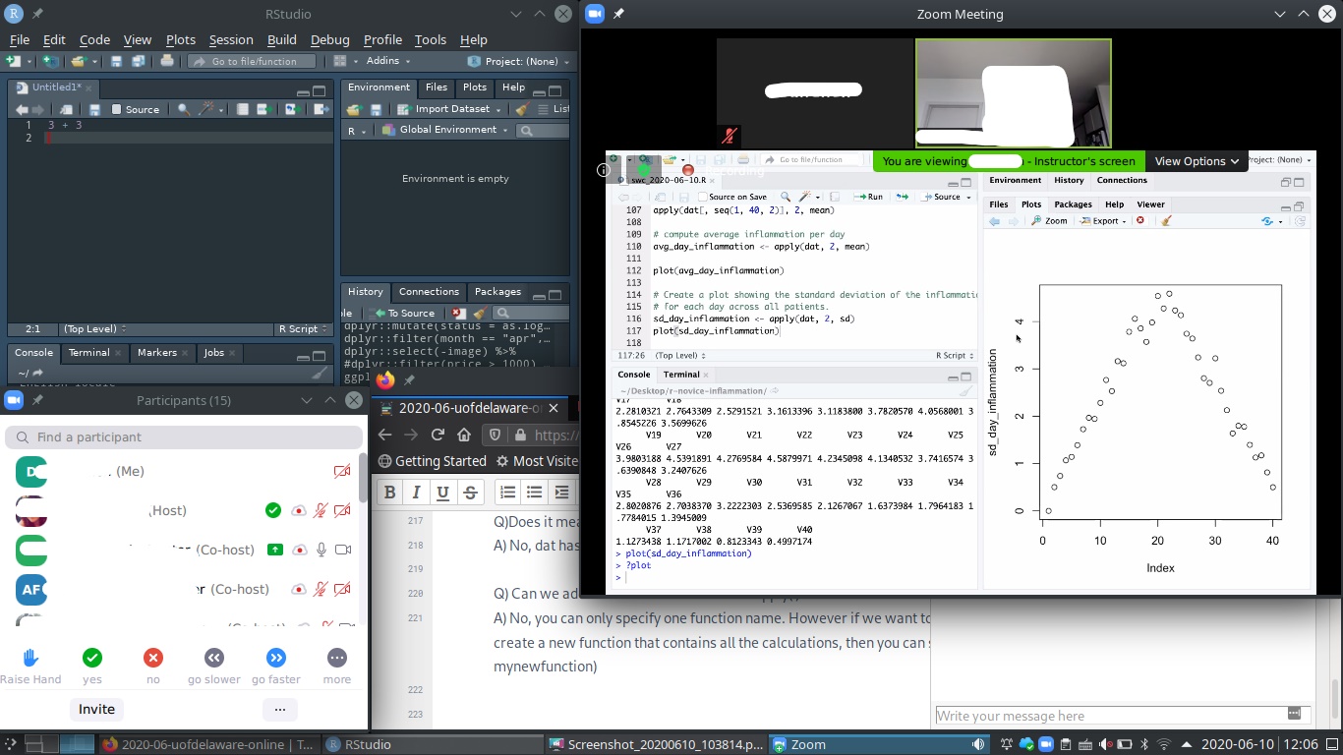Open the View Options dropdown on the shared screen

point(1197,160)
